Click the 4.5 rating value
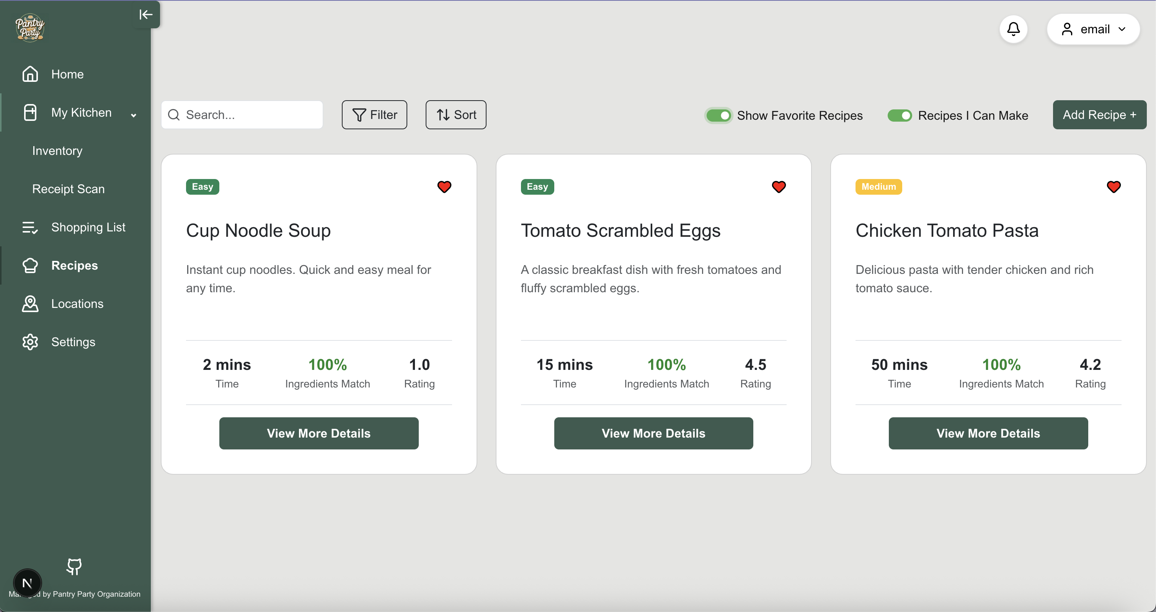This screenshot has height=612, width=1156. pyautogui.click(x=756, y=365)
